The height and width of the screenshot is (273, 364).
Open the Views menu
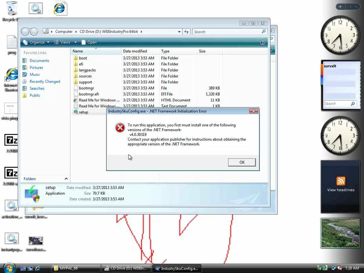coord(65,42)
